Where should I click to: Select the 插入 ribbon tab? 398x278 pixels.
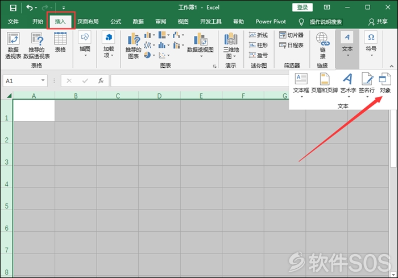point(60,22)
